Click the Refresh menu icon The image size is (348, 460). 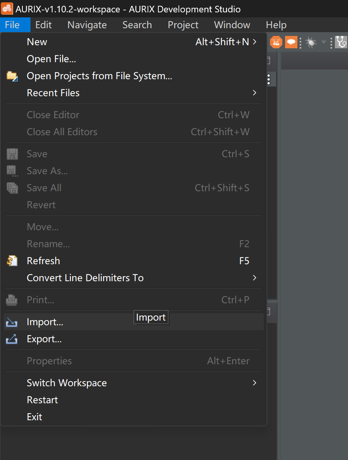[12, 261]
